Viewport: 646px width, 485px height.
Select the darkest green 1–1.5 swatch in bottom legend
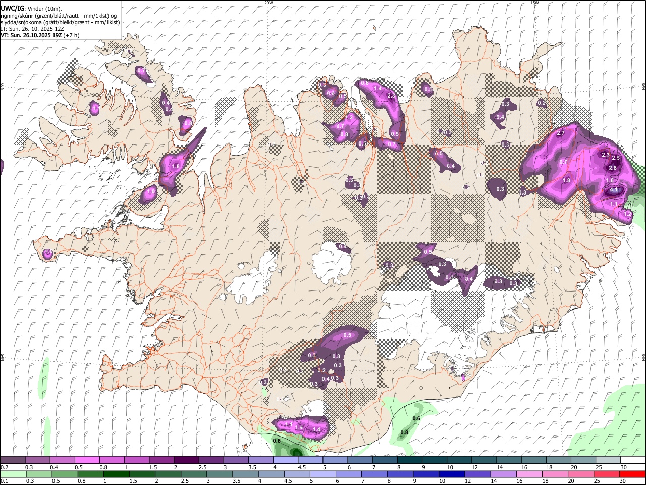[x=116, y=474]
